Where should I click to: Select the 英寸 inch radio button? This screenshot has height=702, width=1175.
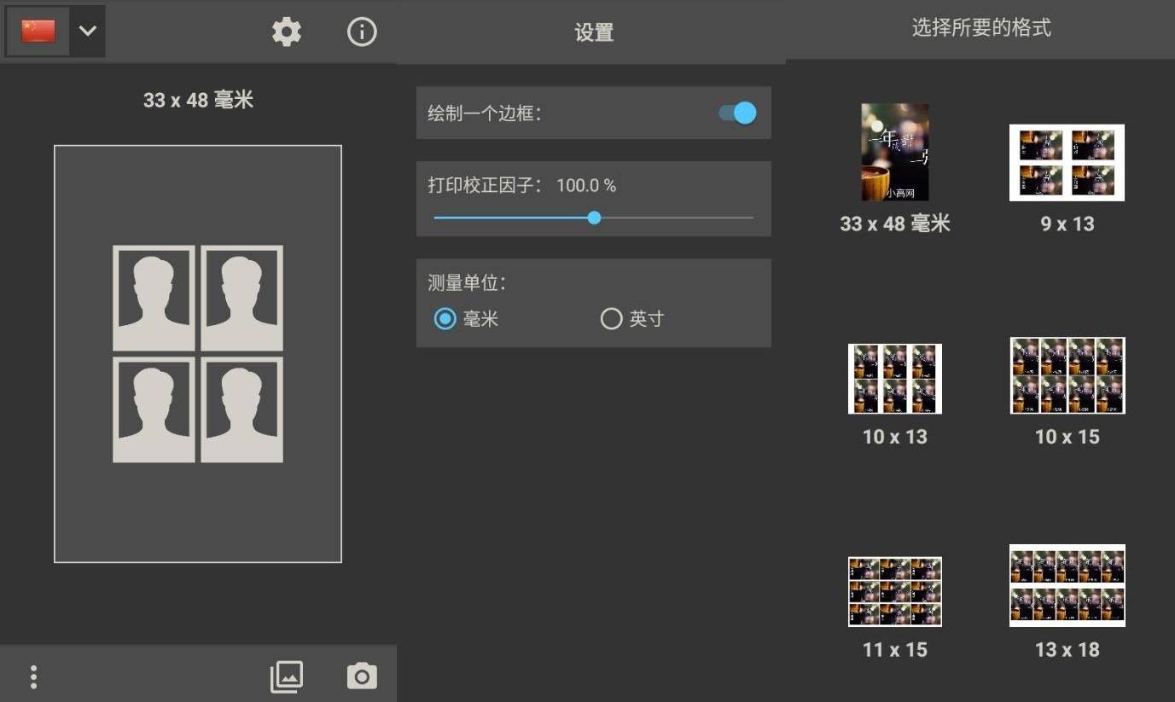611,319
